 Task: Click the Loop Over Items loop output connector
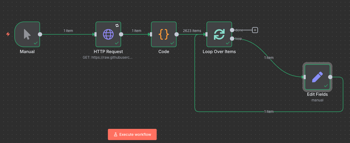[232, 39]
